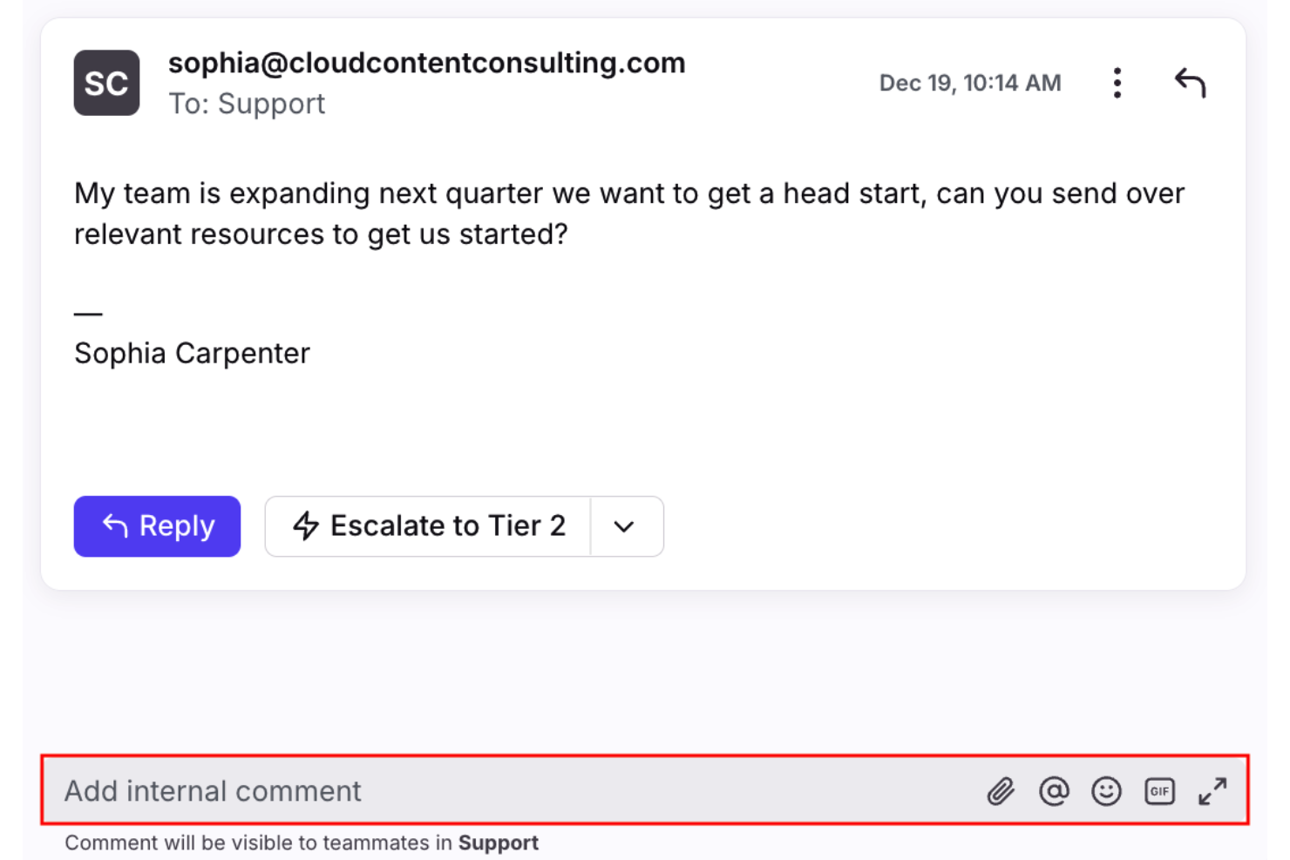
Task: Open the three-dot message options menu
Action: point(1117,84)
